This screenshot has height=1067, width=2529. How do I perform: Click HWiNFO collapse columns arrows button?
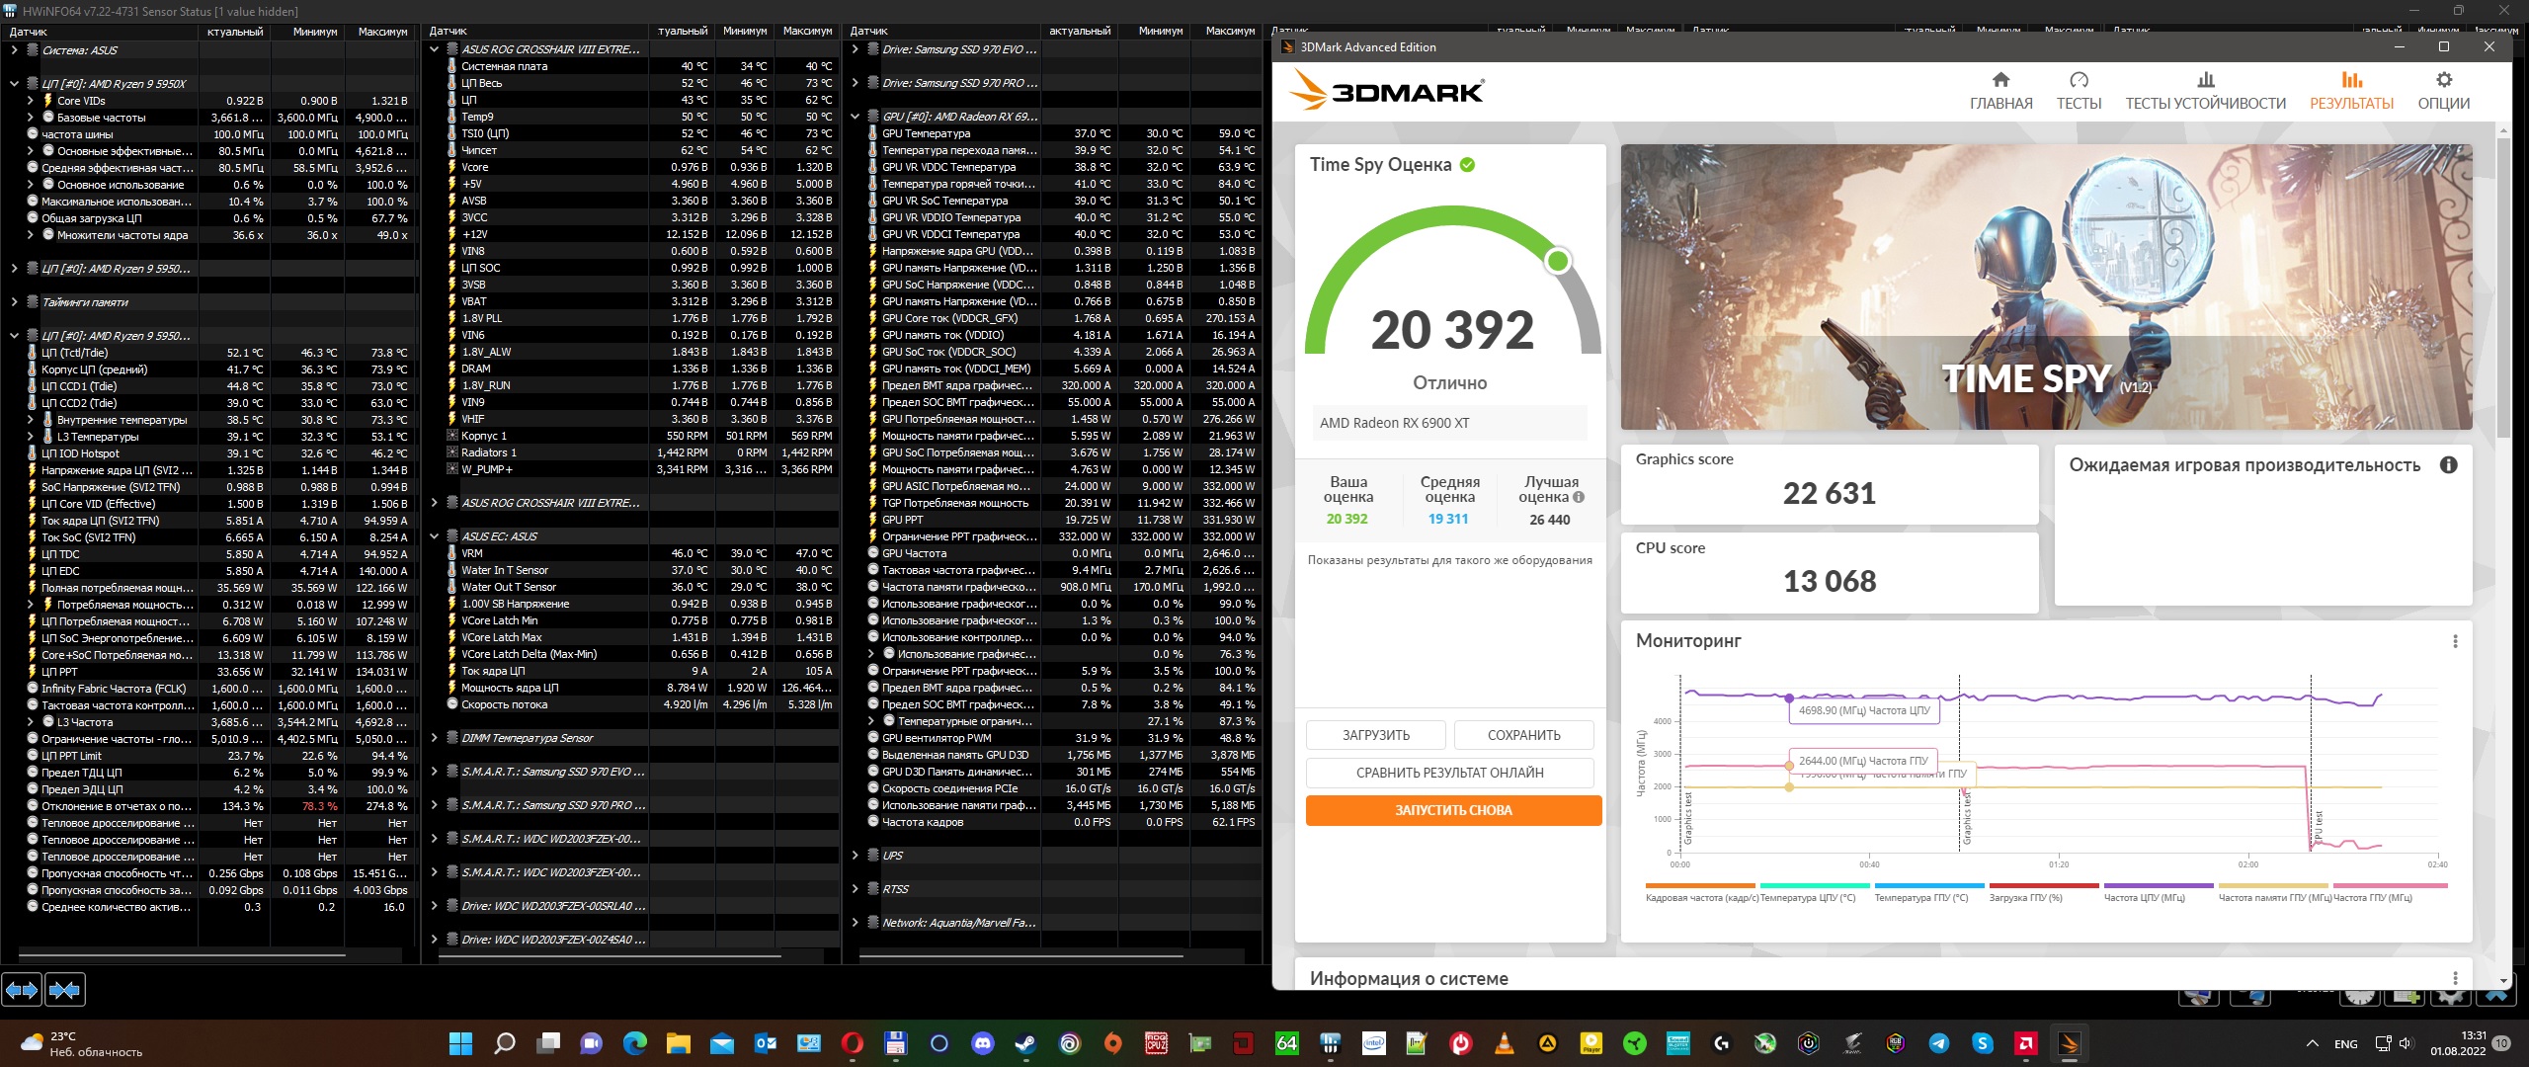coord(66,989)
